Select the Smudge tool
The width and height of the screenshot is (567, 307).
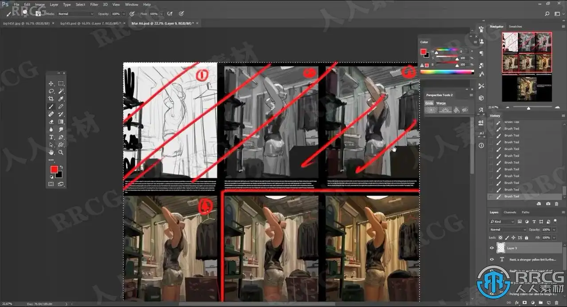[61, 129]
